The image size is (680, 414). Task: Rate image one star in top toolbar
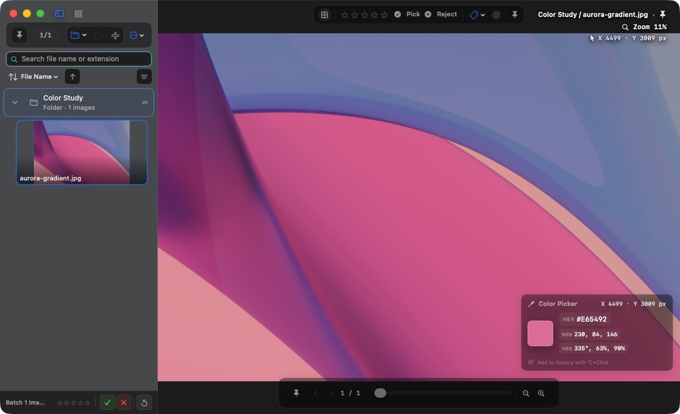point(345,15)
